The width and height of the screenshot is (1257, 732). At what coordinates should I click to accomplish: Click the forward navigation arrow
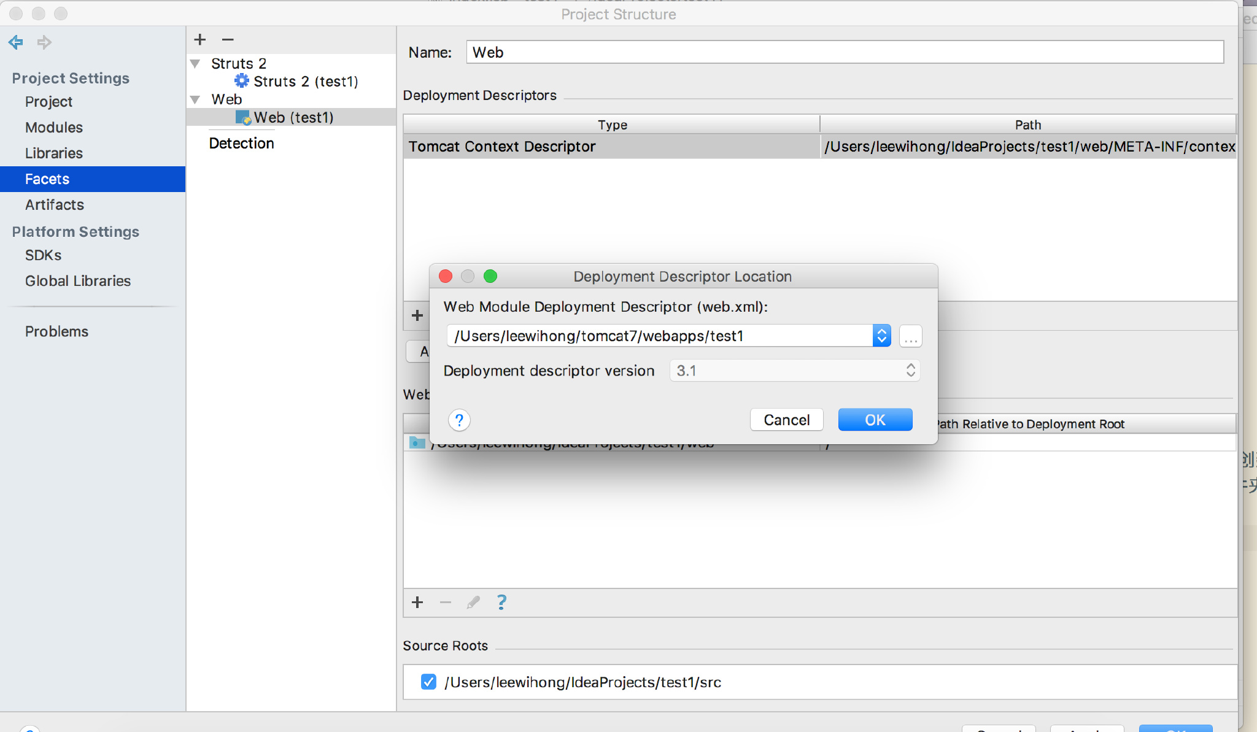(44, 42)
